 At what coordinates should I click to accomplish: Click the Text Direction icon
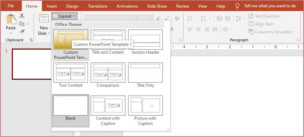click(x=251, y=16)
